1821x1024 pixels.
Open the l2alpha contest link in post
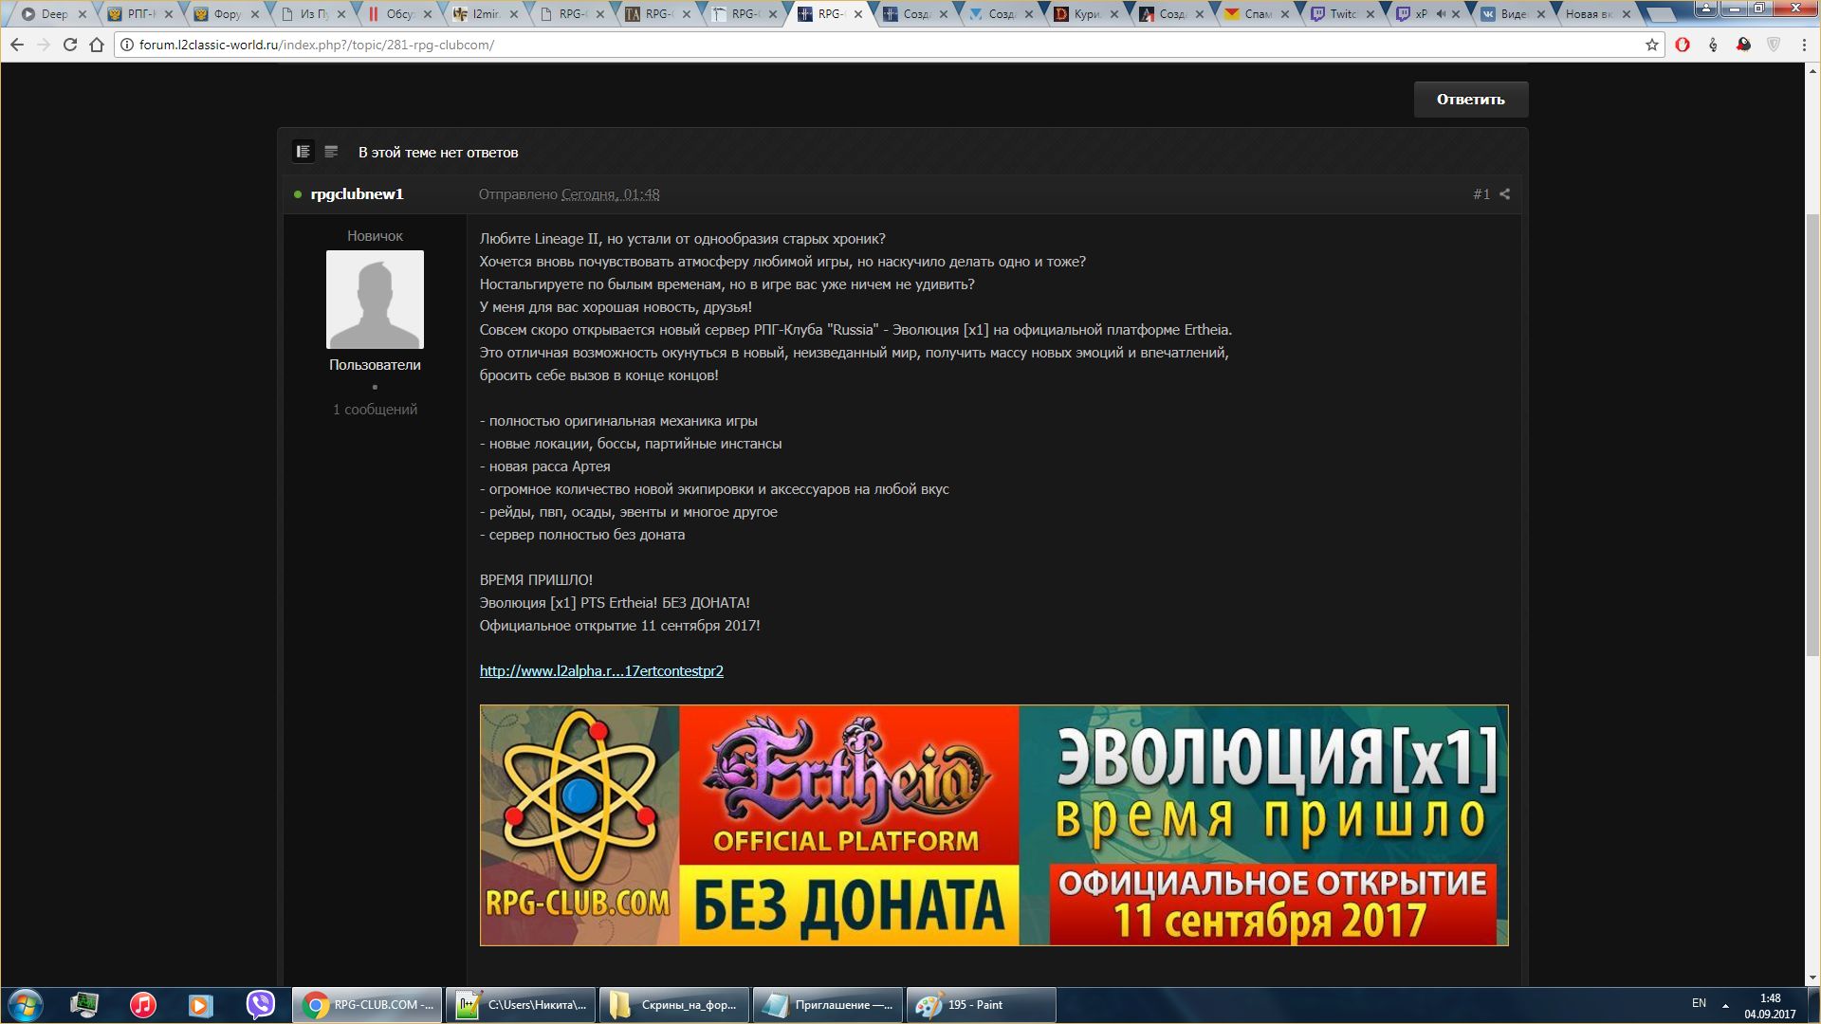coord(601,671)
